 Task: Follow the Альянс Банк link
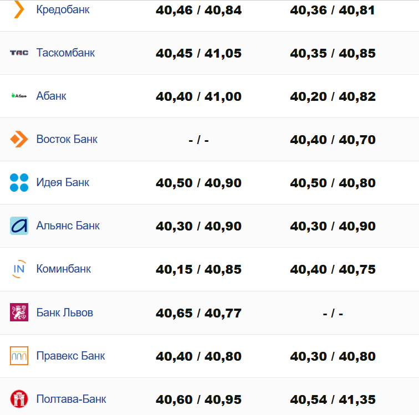pyautogui.click(x=68, y=226)
